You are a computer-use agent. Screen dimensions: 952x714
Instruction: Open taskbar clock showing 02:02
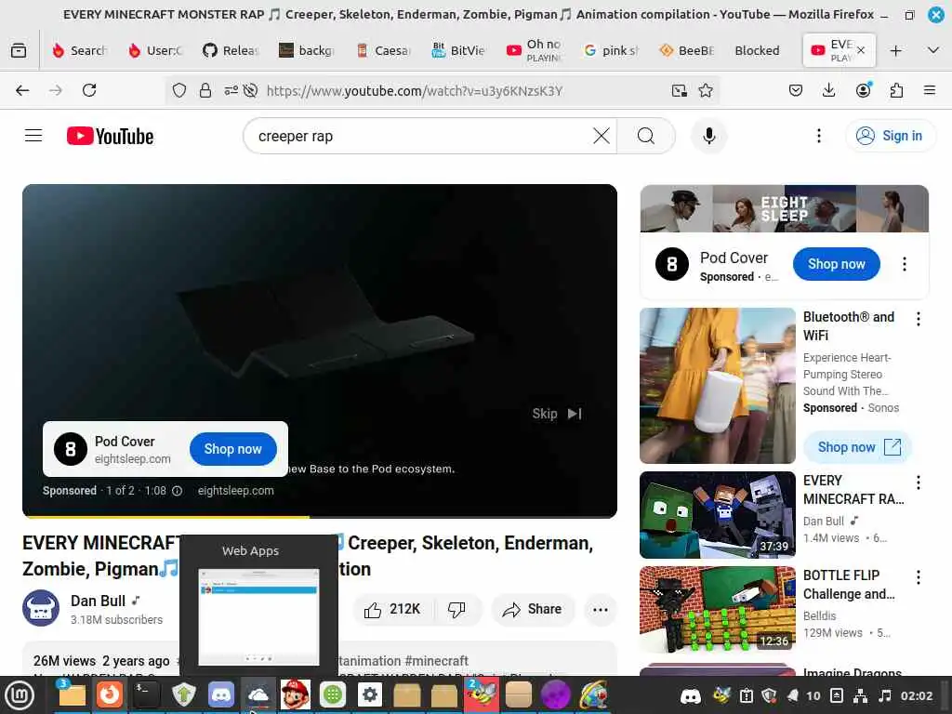(x=916, y=695)
